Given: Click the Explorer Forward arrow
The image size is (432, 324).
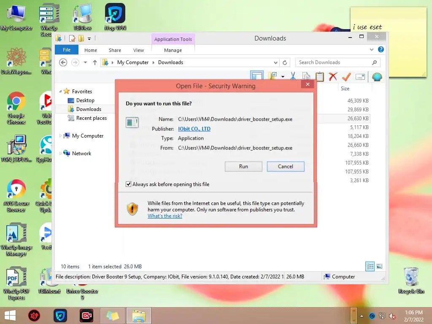Looking at the screenshot, I should tap(75, 62).
